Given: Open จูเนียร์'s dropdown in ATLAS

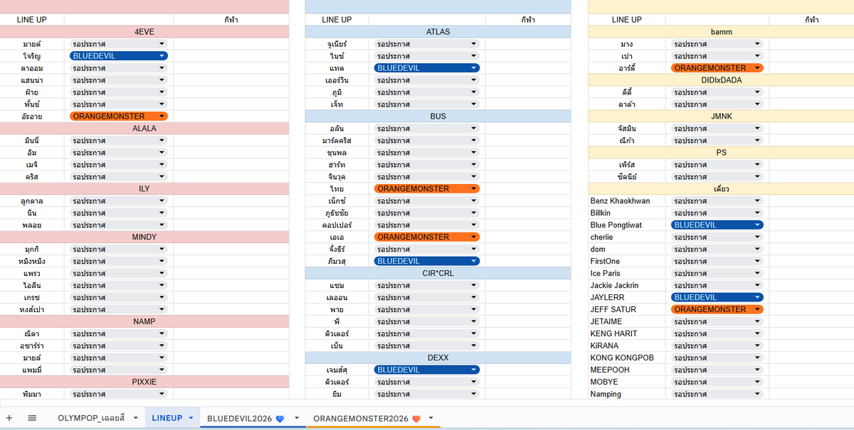Looking at the screenshot, I should click(x=427, y=43).
